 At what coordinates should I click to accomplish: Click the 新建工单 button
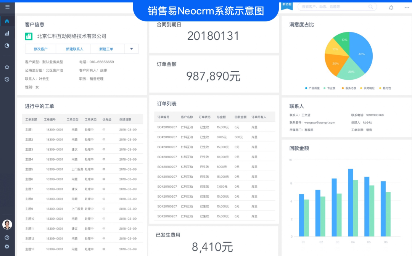coord(106,49)
